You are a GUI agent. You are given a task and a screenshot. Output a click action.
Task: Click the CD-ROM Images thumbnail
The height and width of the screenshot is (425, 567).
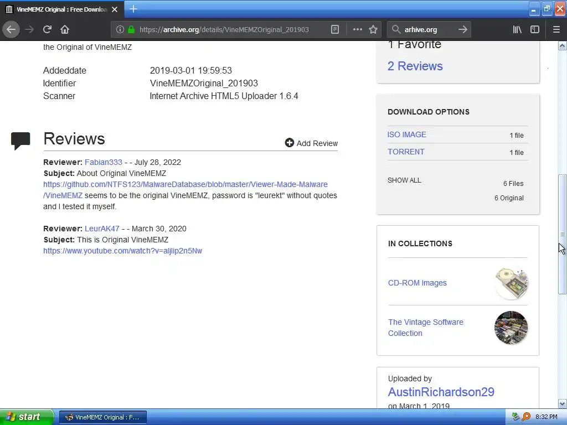point(511,284)
